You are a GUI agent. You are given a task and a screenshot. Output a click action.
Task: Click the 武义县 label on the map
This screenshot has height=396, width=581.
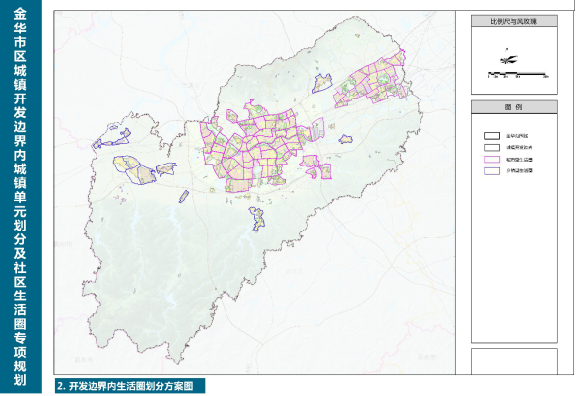point(294,271)
